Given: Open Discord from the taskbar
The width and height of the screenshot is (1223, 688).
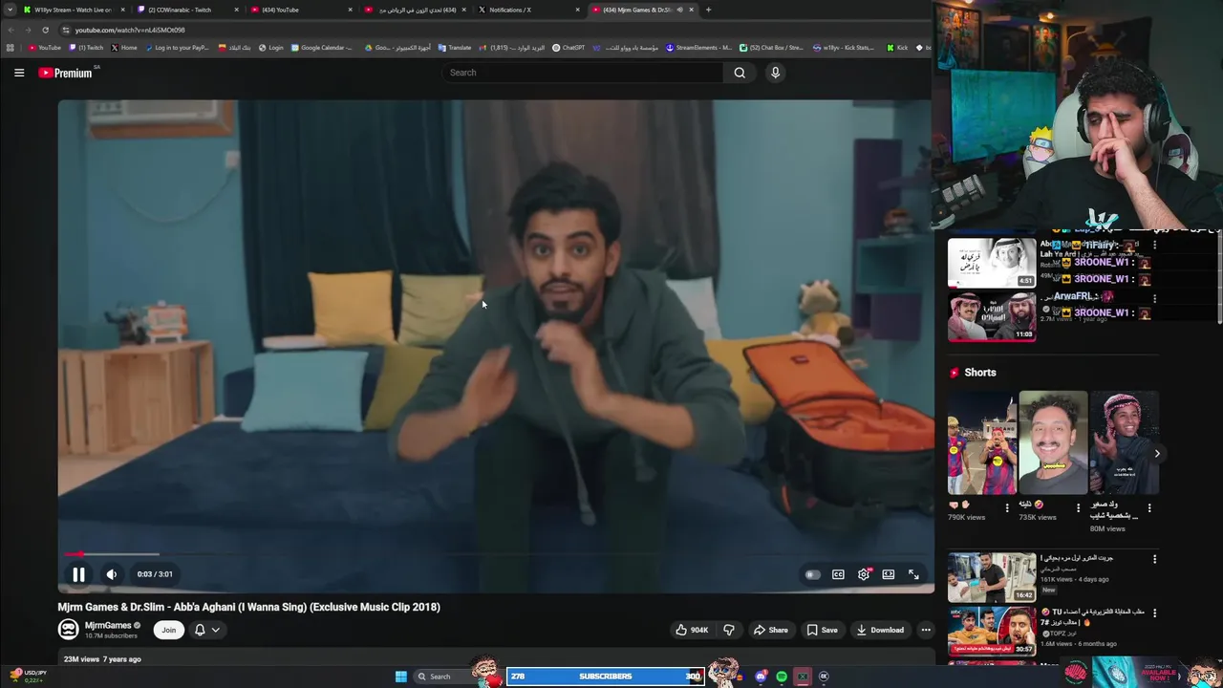Looking at the screenshot, I should click(x=761, y=677).
